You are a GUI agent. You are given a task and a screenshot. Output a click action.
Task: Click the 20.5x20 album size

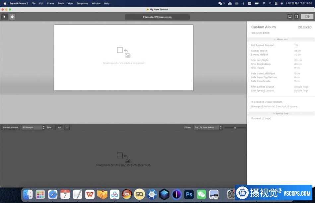pos(304,27)
